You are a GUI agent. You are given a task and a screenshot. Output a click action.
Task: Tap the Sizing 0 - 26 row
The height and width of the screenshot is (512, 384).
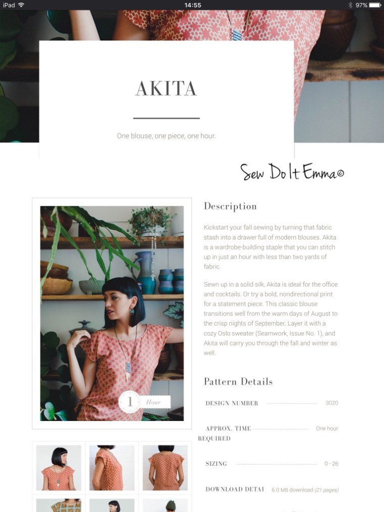pos(272,463)
